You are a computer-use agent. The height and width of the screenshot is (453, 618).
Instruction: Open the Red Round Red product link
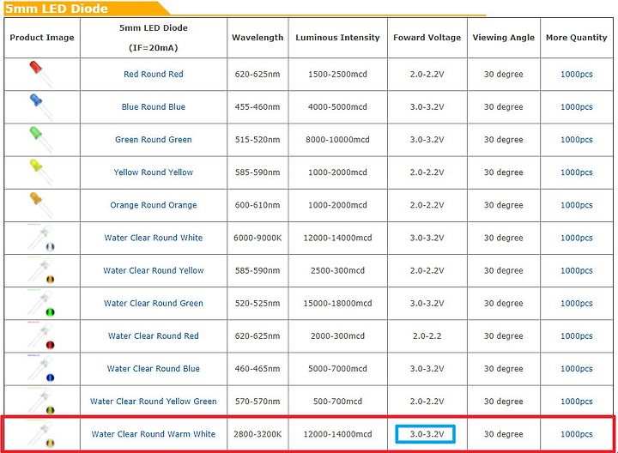point(154,74)
